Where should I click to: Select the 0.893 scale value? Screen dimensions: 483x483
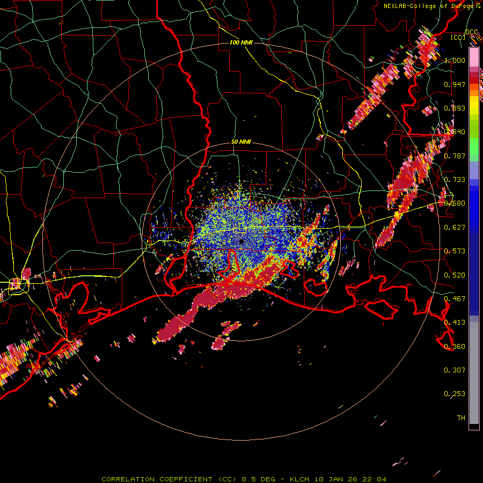(455, 108)
